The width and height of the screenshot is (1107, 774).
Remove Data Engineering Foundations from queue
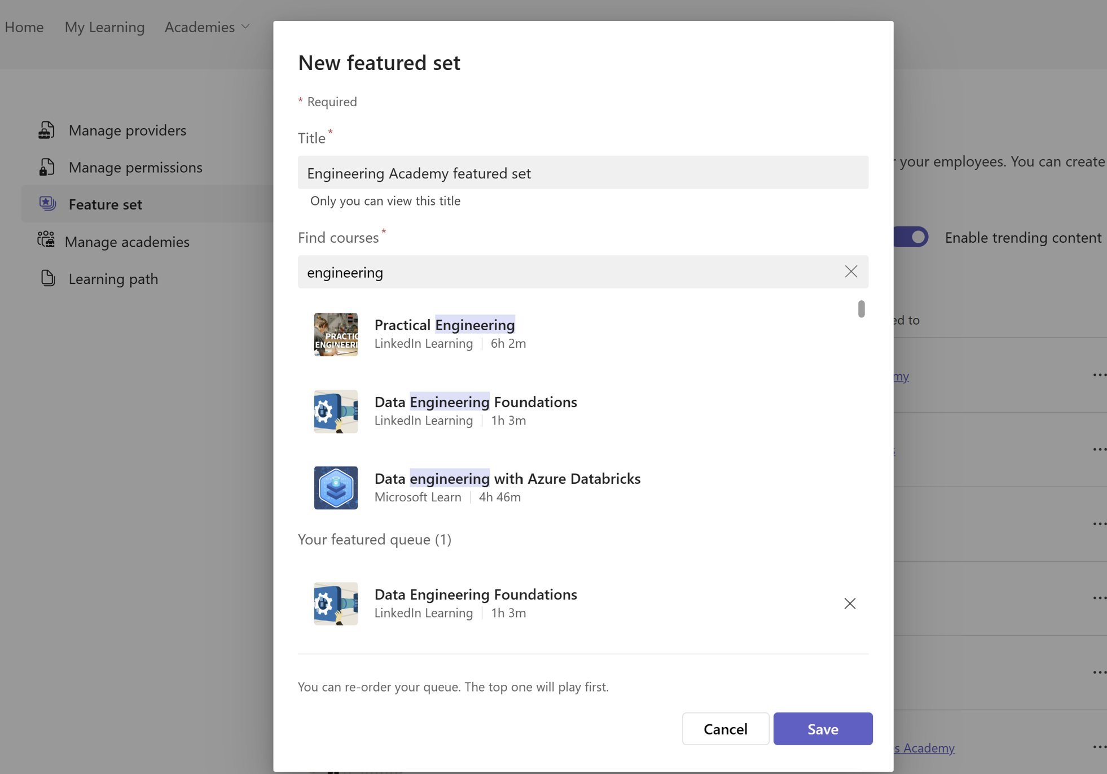click(850, 603)
